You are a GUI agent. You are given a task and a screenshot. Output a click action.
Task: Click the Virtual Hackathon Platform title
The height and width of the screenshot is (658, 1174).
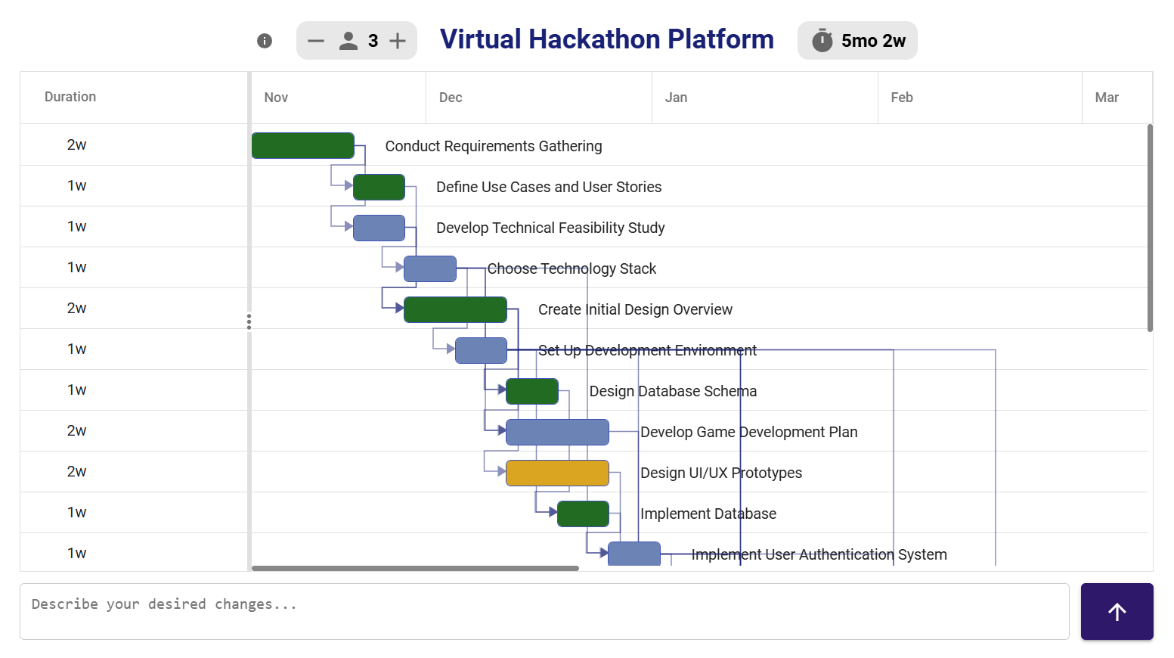tap(606, 39)
